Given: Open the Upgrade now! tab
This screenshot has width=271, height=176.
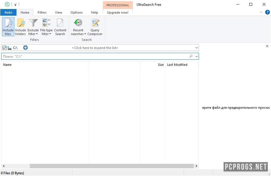Looking at the screenshot, I should 118,12.
